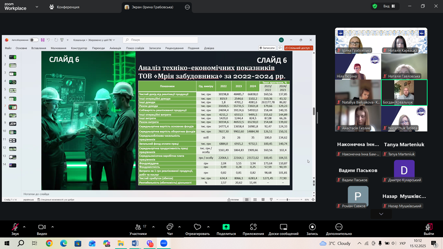Open the Конструктор ribbon tab

(79, 48)
